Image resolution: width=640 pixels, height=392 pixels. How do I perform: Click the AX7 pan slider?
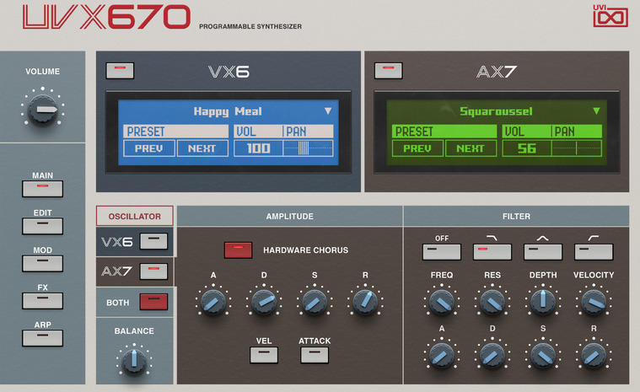pos(577,148)
